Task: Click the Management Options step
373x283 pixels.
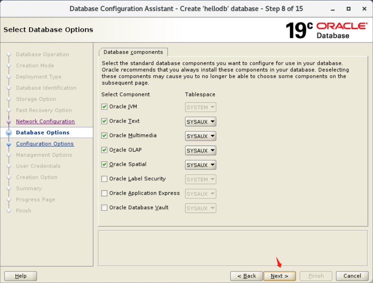Action: click(x=44, y=155)
